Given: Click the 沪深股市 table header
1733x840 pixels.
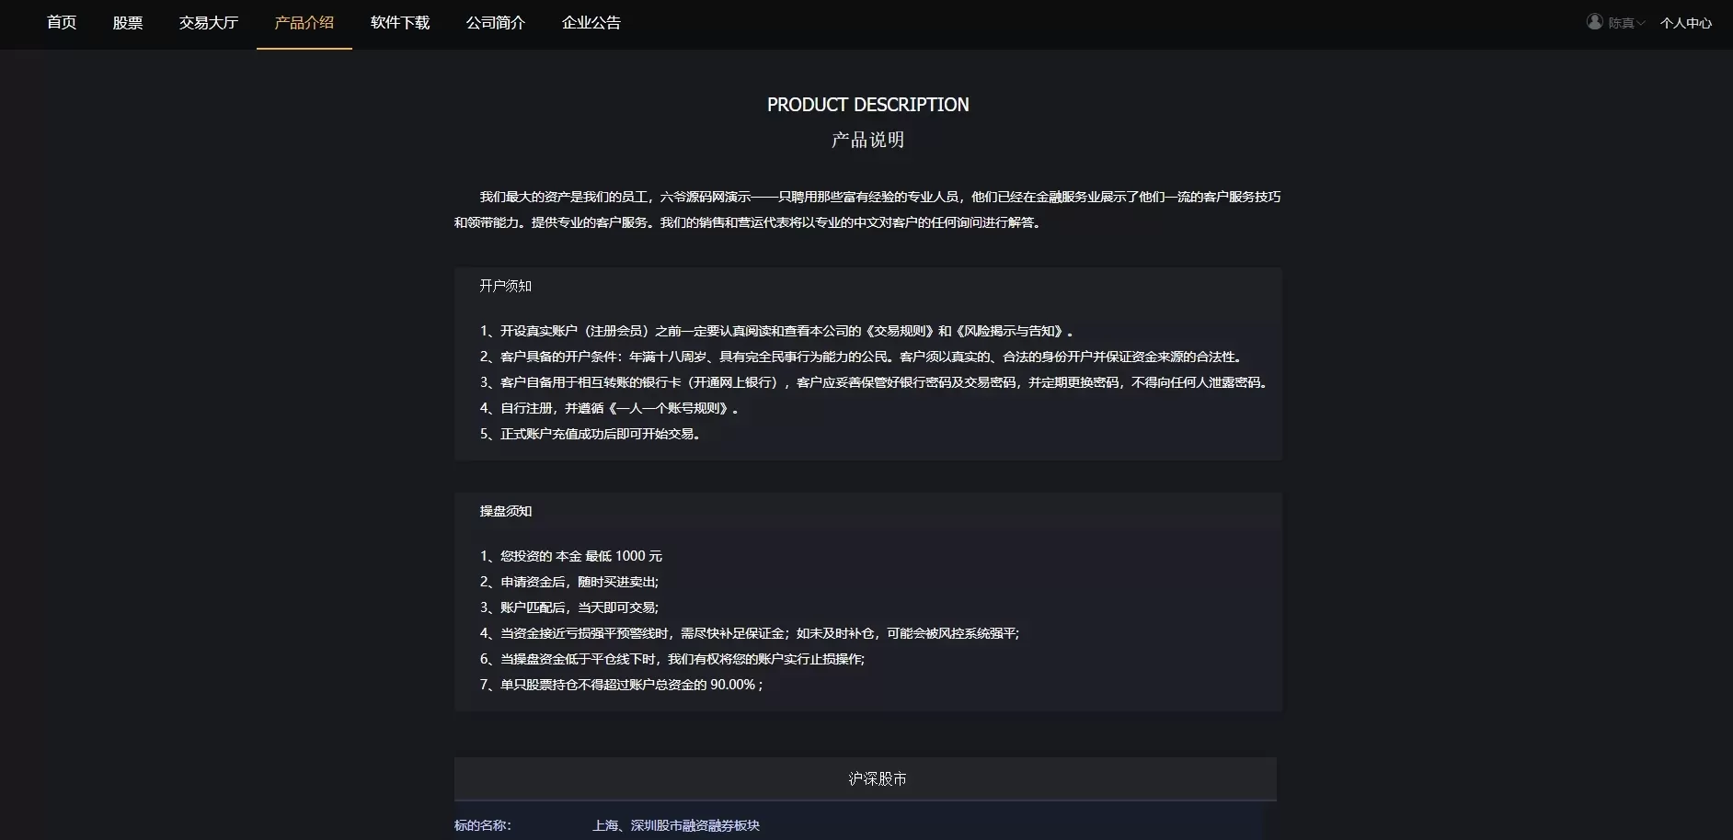Looking at the screenshot, I should (877, 779).
